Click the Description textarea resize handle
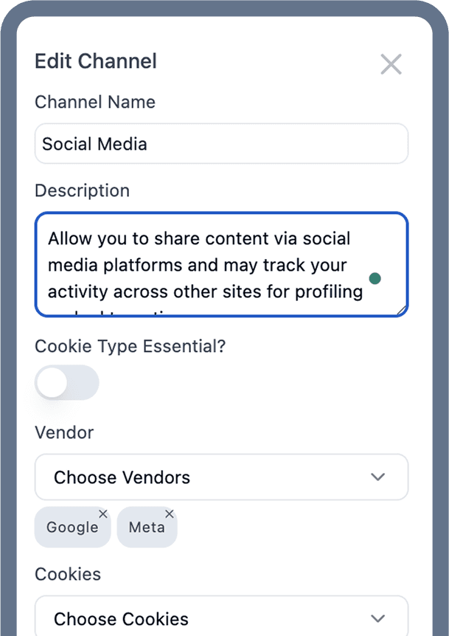This screenshot has width=449, height=636. point(402,311)
